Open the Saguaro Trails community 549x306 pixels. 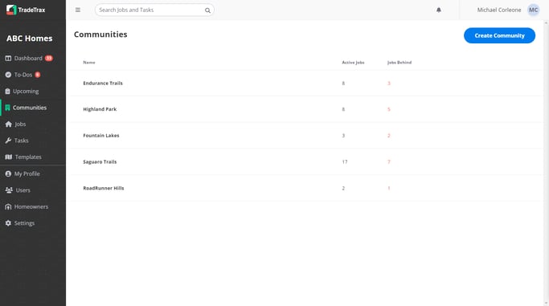(x=100, y=161)
